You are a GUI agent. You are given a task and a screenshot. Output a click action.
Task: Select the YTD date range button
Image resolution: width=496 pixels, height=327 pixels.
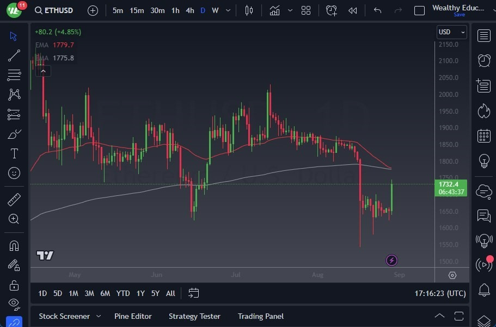pos(123,293)
